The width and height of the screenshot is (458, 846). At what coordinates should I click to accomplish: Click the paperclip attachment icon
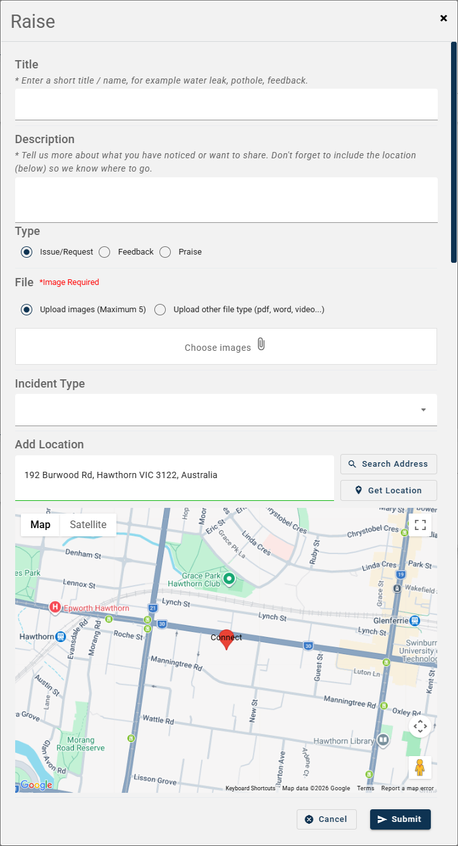(x=261, y=344)
